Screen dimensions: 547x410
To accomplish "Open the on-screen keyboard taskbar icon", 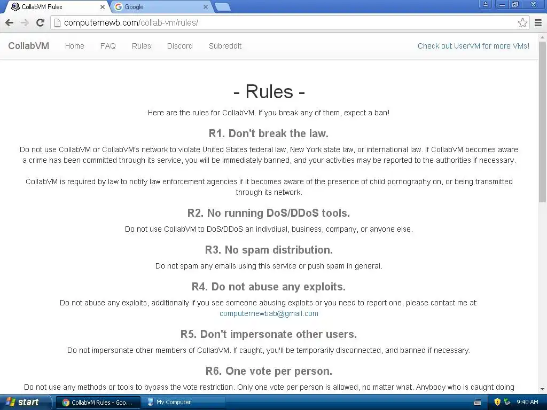I will coord(478,403).
